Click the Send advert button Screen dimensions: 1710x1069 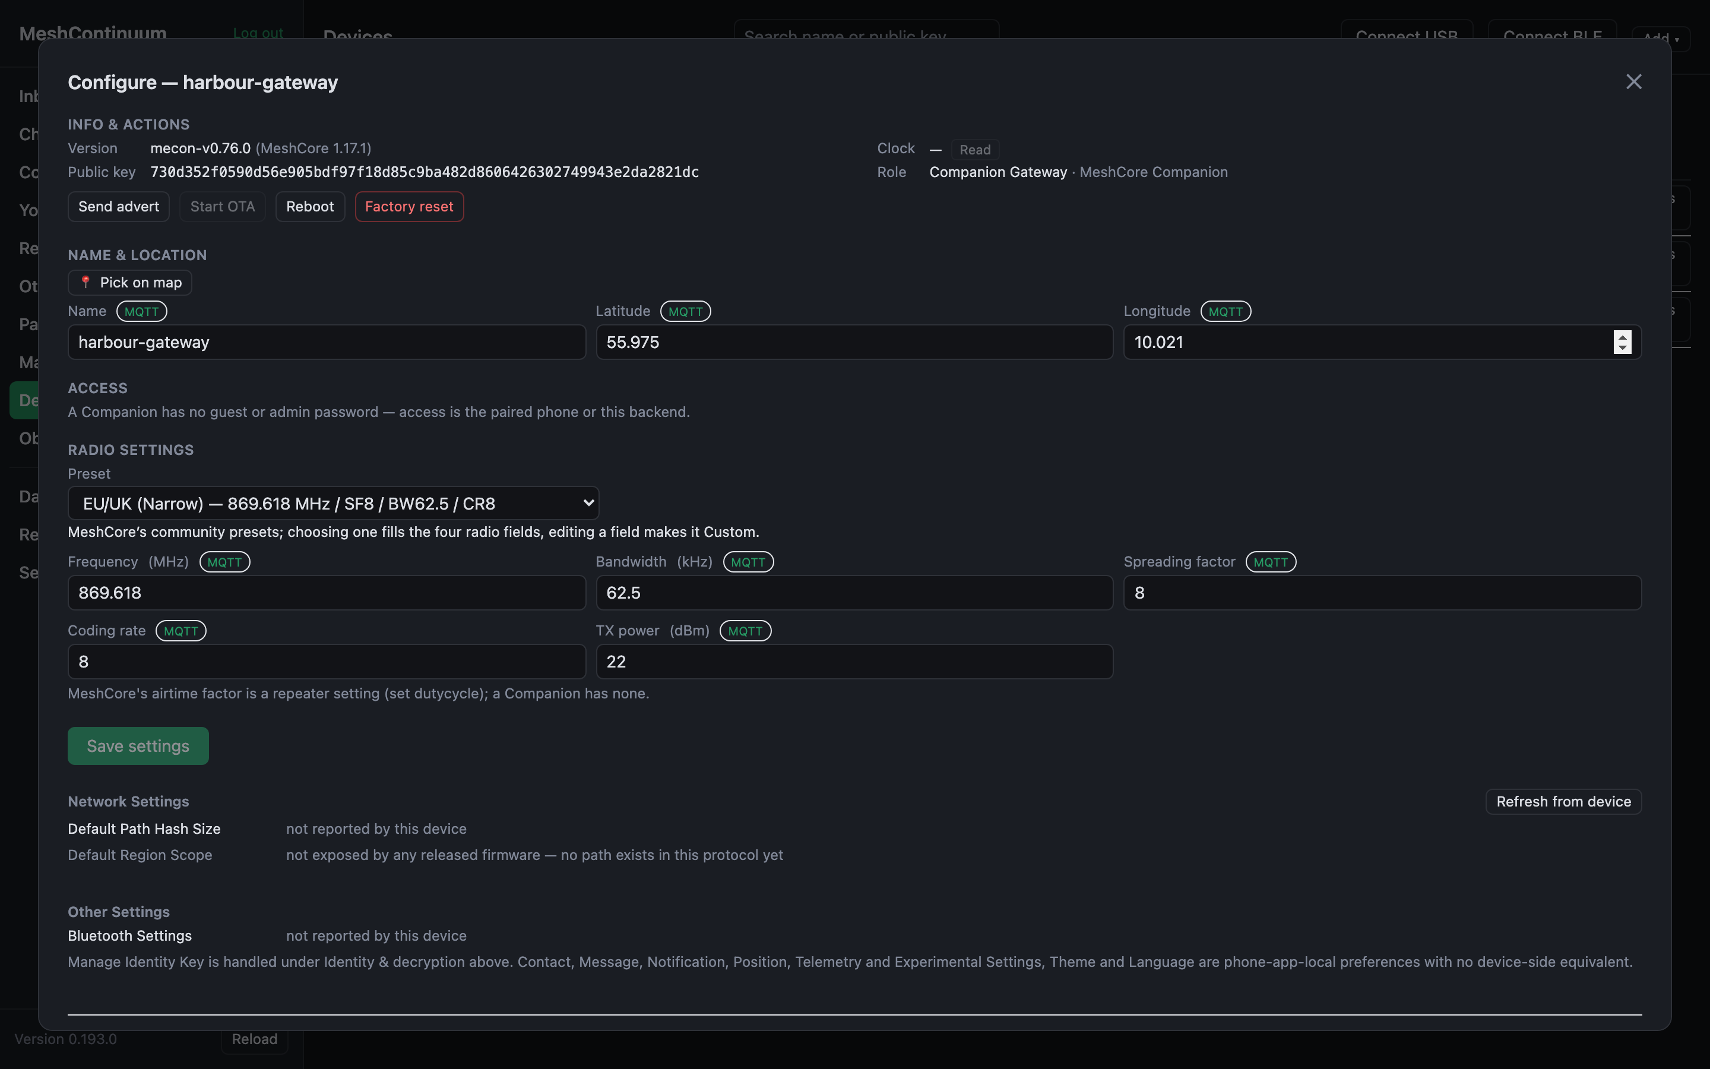(x=119, y=207)
